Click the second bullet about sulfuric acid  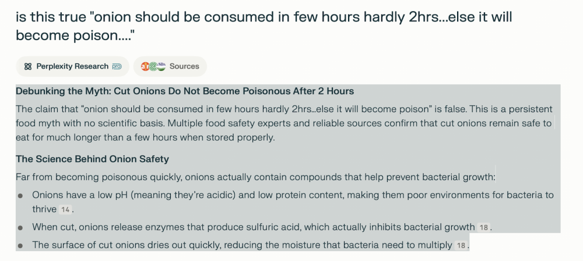253,227
